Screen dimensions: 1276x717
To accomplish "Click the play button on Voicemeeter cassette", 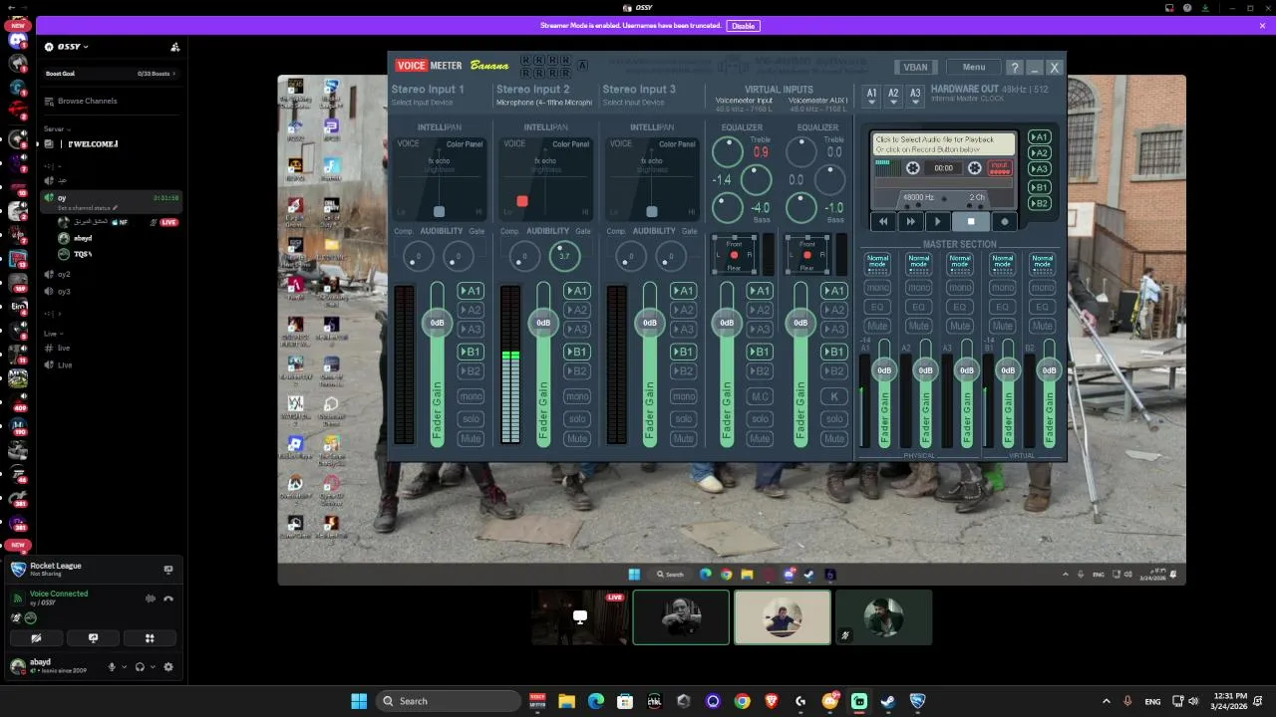I will coord(938,222).
